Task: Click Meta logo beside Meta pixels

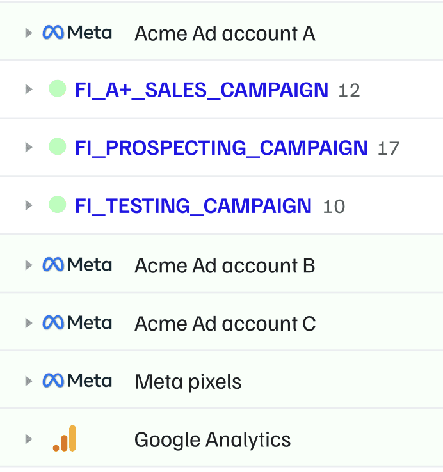Action: pyautogui.click(x=77, y=381)
